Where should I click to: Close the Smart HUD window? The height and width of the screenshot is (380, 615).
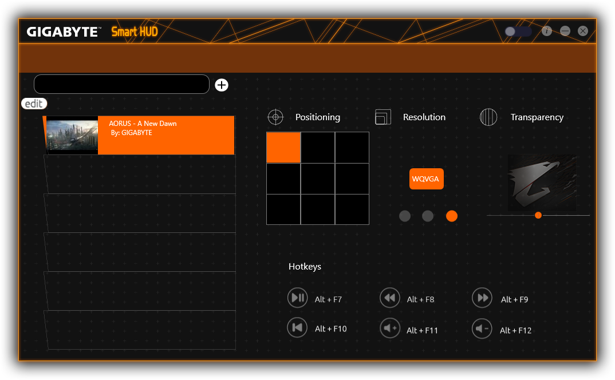[x=583, y=31]
